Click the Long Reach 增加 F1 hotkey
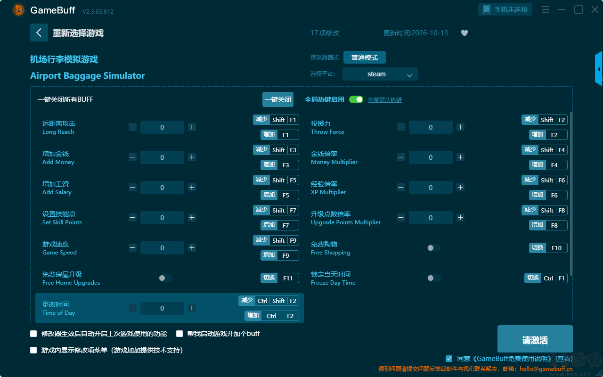Screen dimensions: 603x377 pos(280,135)
